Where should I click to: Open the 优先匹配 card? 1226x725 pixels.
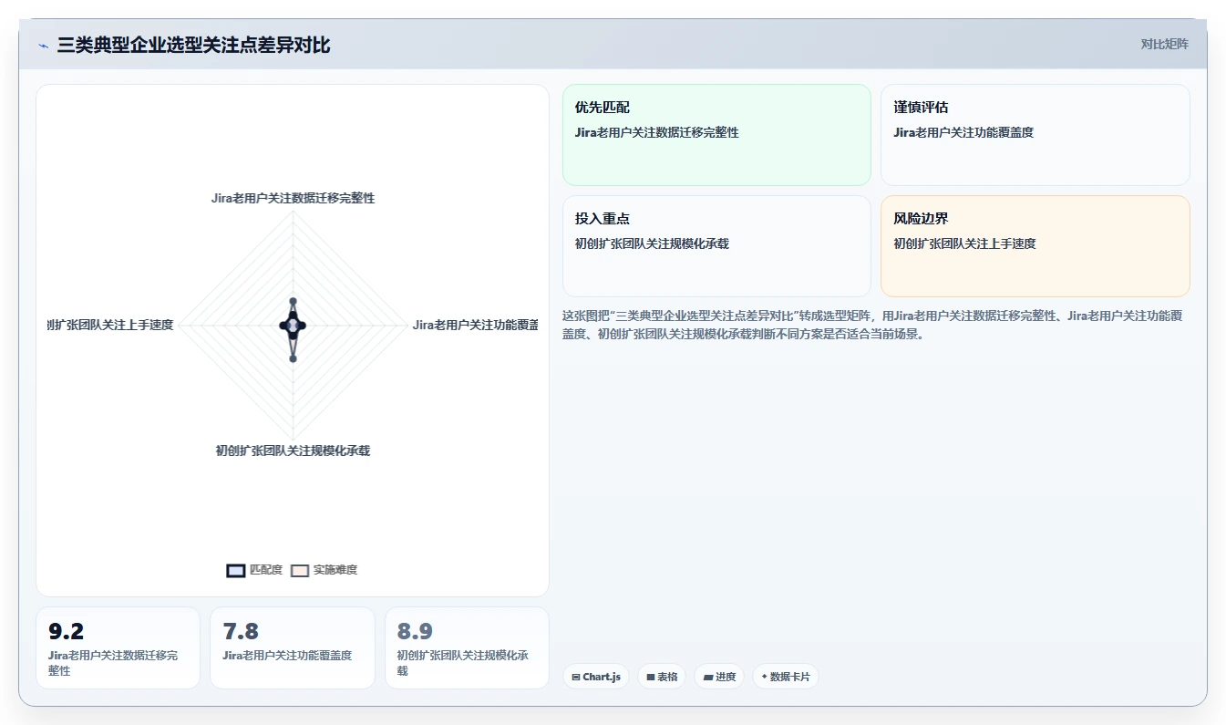(x=716, y=135)
